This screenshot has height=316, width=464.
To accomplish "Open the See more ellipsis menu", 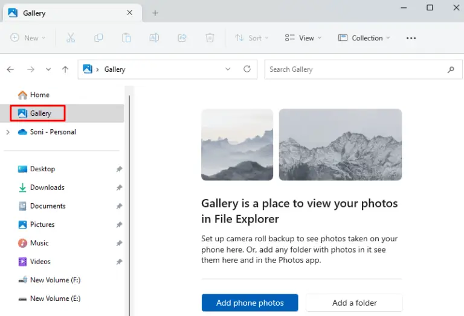I will point(411,38).
